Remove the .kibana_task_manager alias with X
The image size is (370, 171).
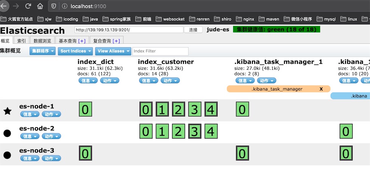click(x=321, y=89)
